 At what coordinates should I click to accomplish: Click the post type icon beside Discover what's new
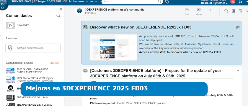(x=85, y=27)
